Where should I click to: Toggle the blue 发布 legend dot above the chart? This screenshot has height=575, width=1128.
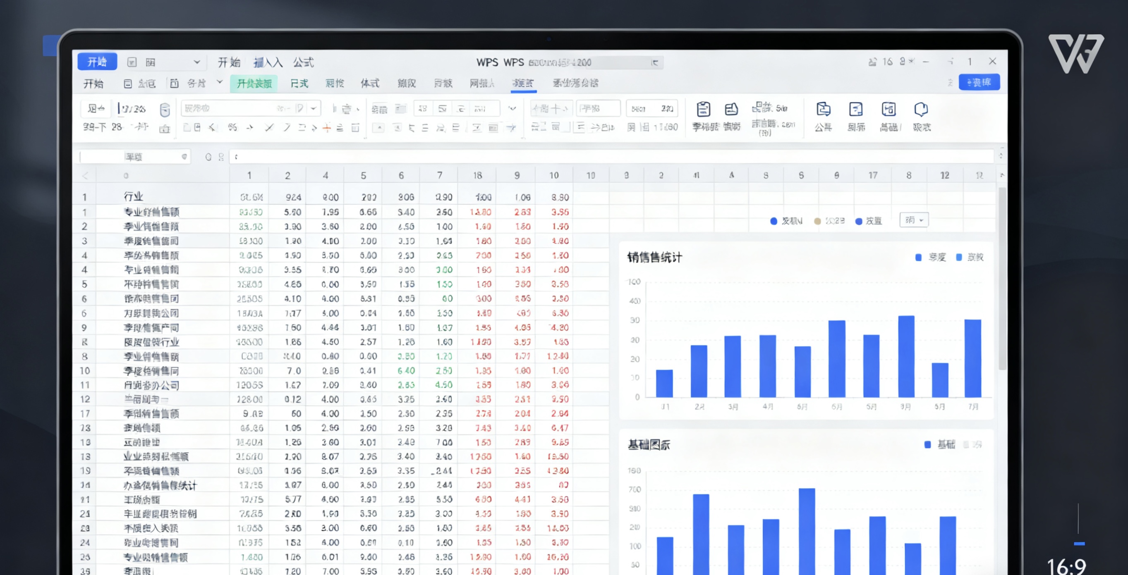[x=774, y=221]
